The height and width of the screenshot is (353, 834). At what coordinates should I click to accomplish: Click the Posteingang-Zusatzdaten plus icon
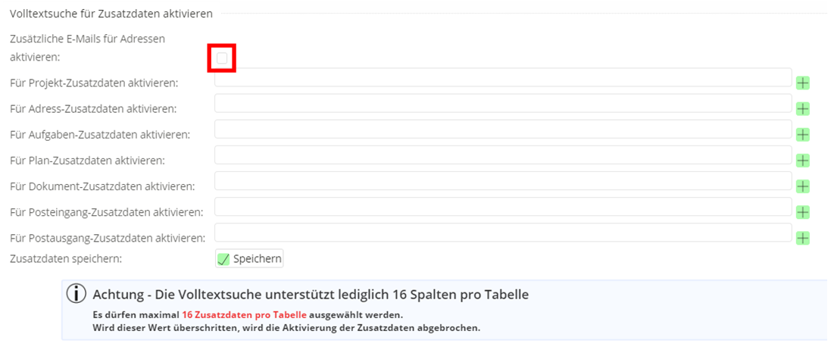coord(803,212)
